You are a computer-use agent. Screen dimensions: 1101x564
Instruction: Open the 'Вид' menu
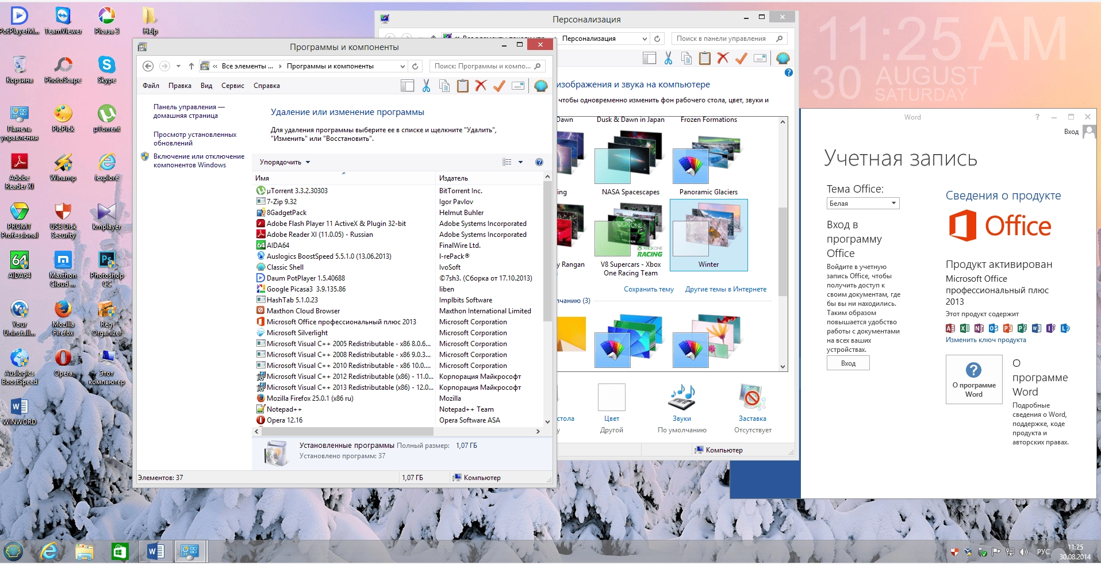(206, 86)
